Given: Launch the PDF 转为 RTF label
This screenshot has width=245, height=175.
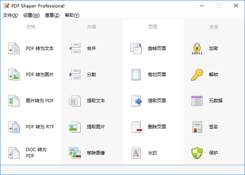Looking at the screenshot, I should pyautogui.click(x=40, y=127).
